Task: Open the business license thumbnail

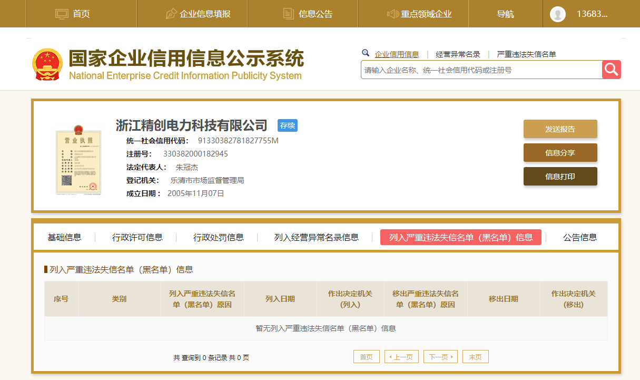Action: (78, 160)
